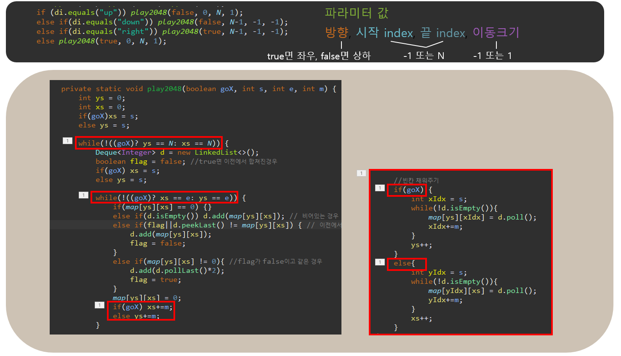Click the 'if(map[ys][xs] == 0) {}' line
This screenshot has height=356, width=621.
click(162, 207)
